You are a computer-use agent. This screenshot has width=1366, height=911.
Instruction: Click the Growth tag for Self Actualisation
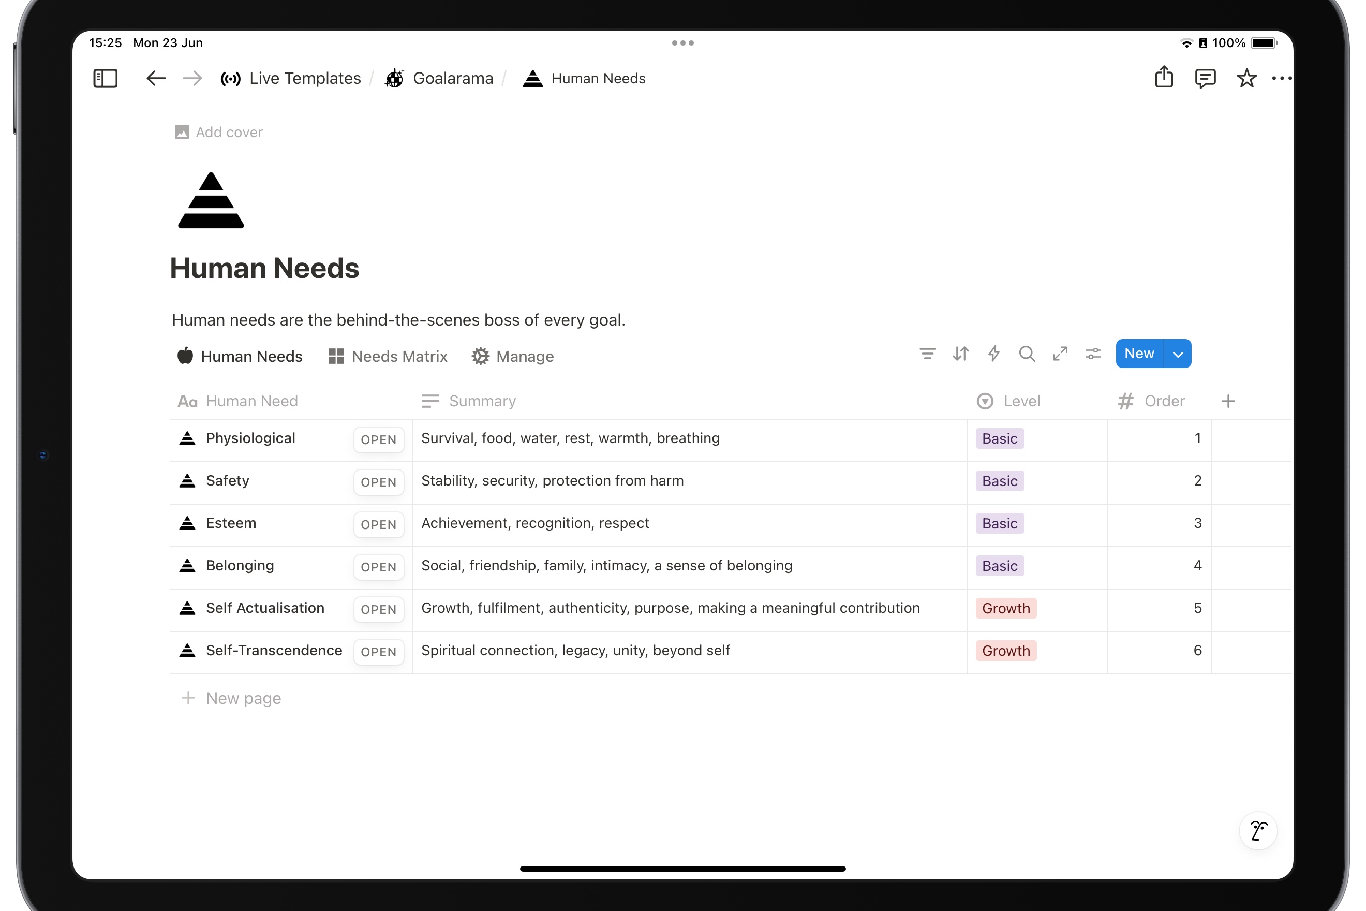[x=1005, y=608]
